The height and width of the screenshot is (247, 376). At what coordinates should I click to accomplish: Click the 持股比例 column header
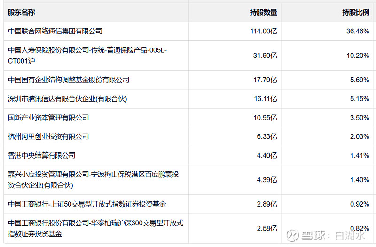coord(356,12)
